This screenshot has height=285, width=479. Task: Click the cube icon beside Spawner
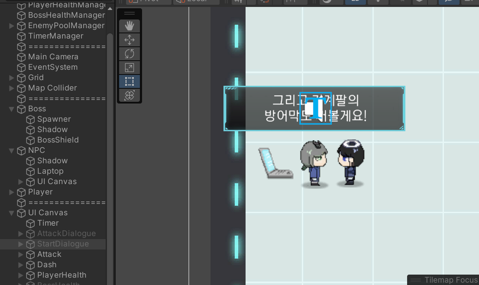[30, 120]
